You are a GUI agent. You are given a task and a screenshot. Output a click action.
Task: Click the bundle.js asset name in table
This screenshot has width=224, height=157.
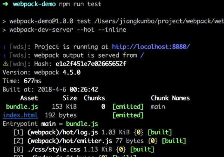click(22, 107)
